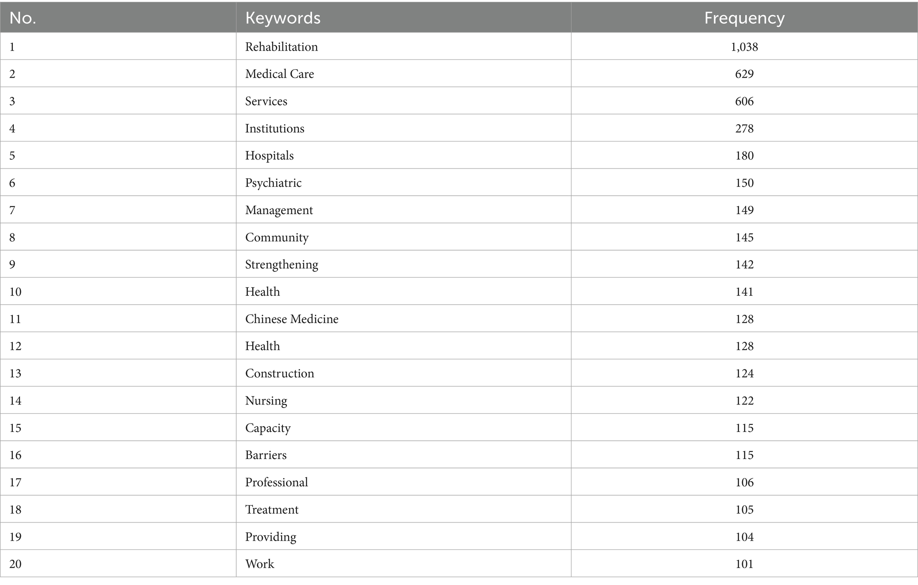
Task: Click the row number 20 cell
Action: pos(16,564)
